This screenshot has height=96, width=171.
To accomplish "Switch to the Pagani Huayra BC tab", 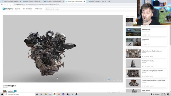I will (x=33, y=2).
